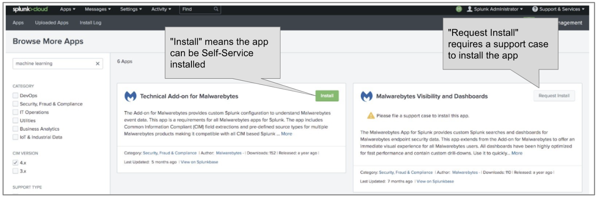Image resolution: width=597 pixels, height=198 pixels.
Task: Click Security, Fraud & Compliance link in Technical Add-on card
Action: point(170,153)
